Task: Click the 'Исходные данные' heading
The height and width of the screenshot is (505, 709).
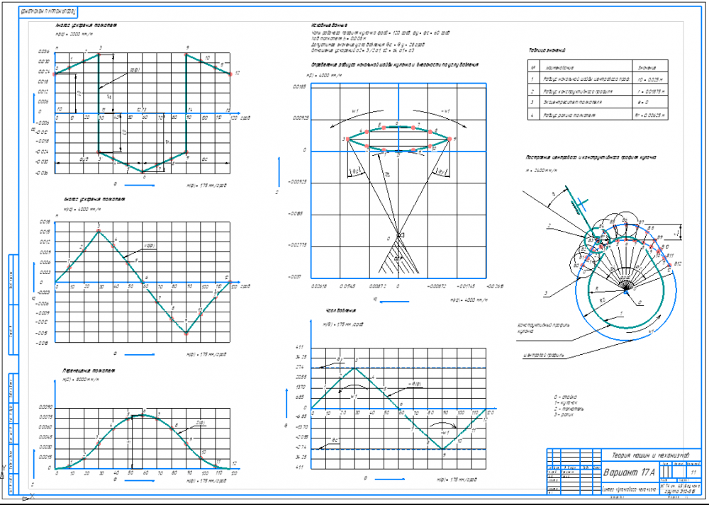Action: click(329, 25)
